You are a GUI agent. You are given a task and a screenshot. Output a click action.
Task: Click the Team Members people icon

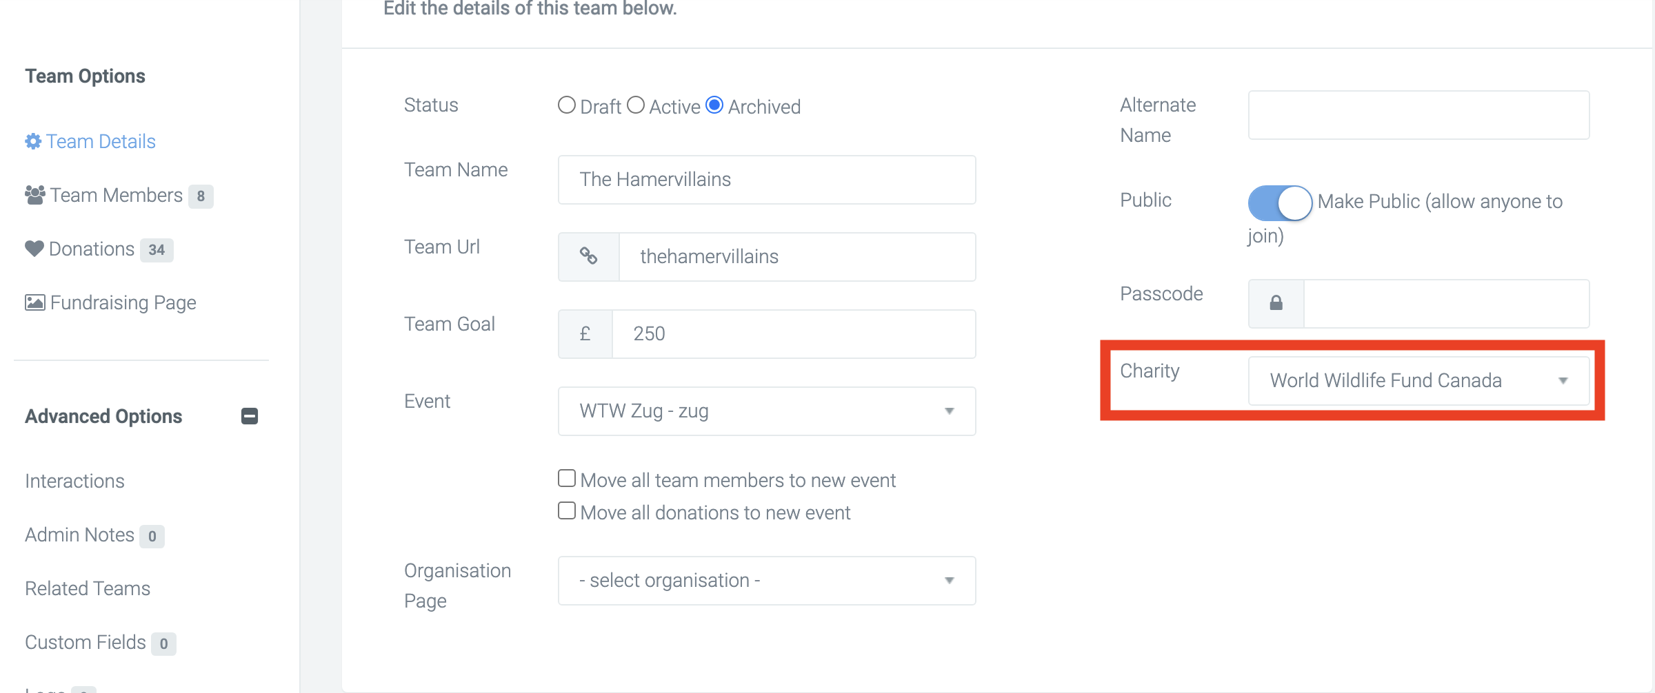35,195
